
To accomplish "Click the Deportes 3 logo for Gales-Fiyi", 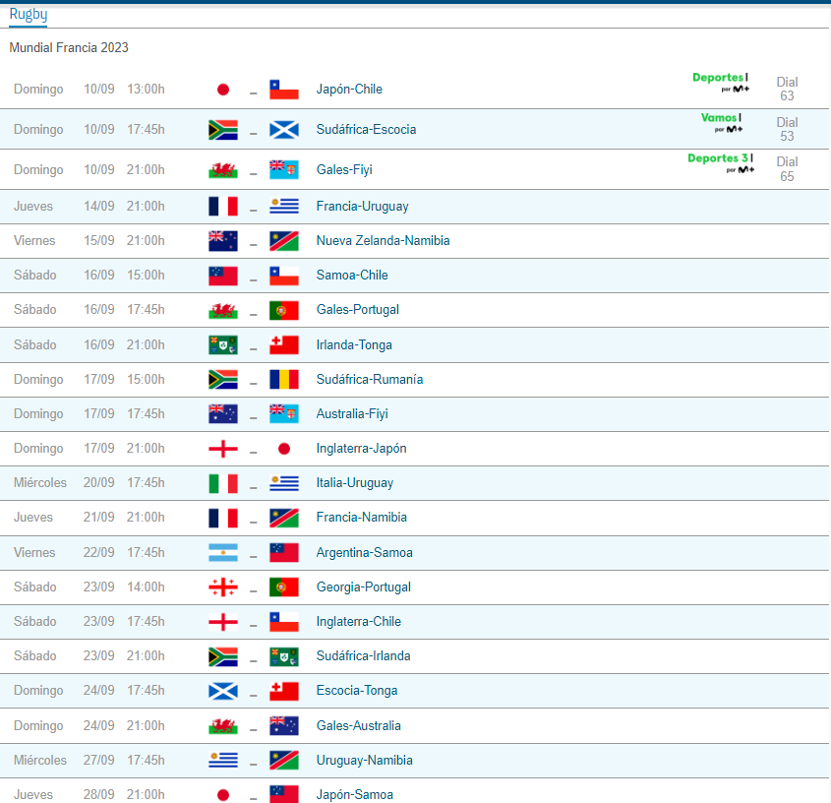I will (x=719, y=162).
